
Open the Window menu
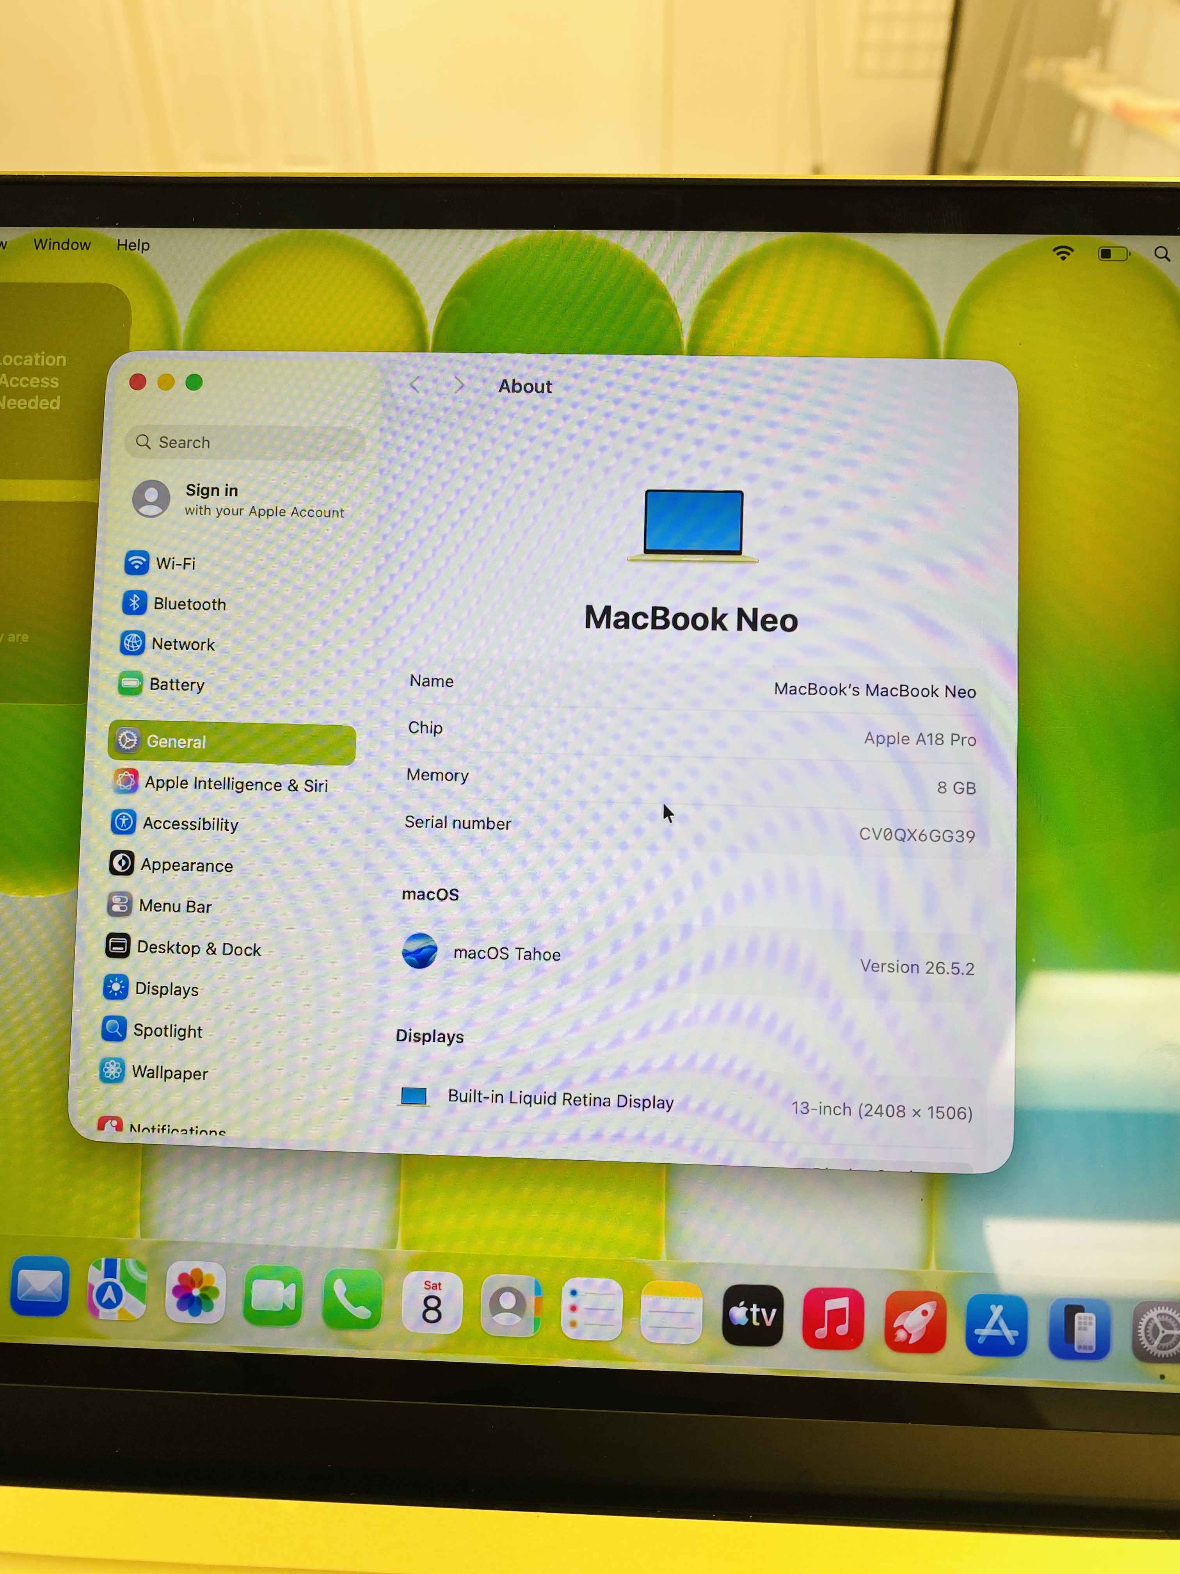[62, 244]
